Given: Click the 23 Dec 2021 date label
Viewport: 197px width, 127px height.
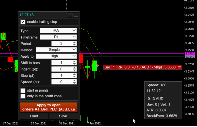Looking at the screenshot, I should click(39, 123).
